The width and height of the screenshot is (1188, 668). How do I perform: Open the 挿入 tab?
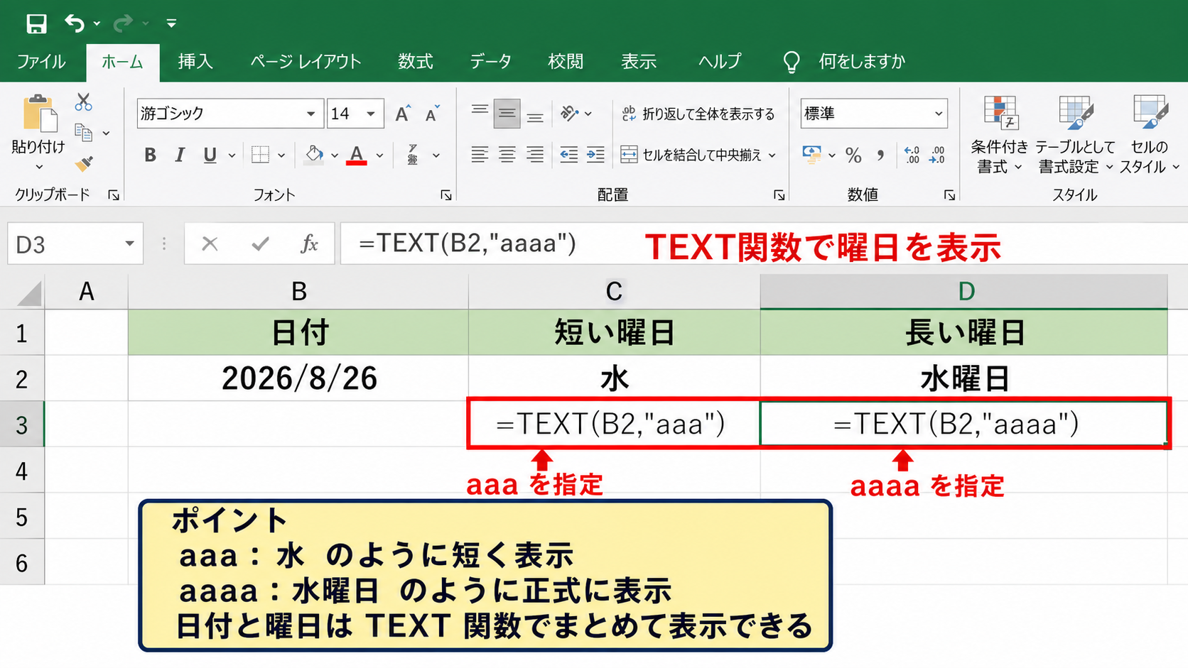195,62
